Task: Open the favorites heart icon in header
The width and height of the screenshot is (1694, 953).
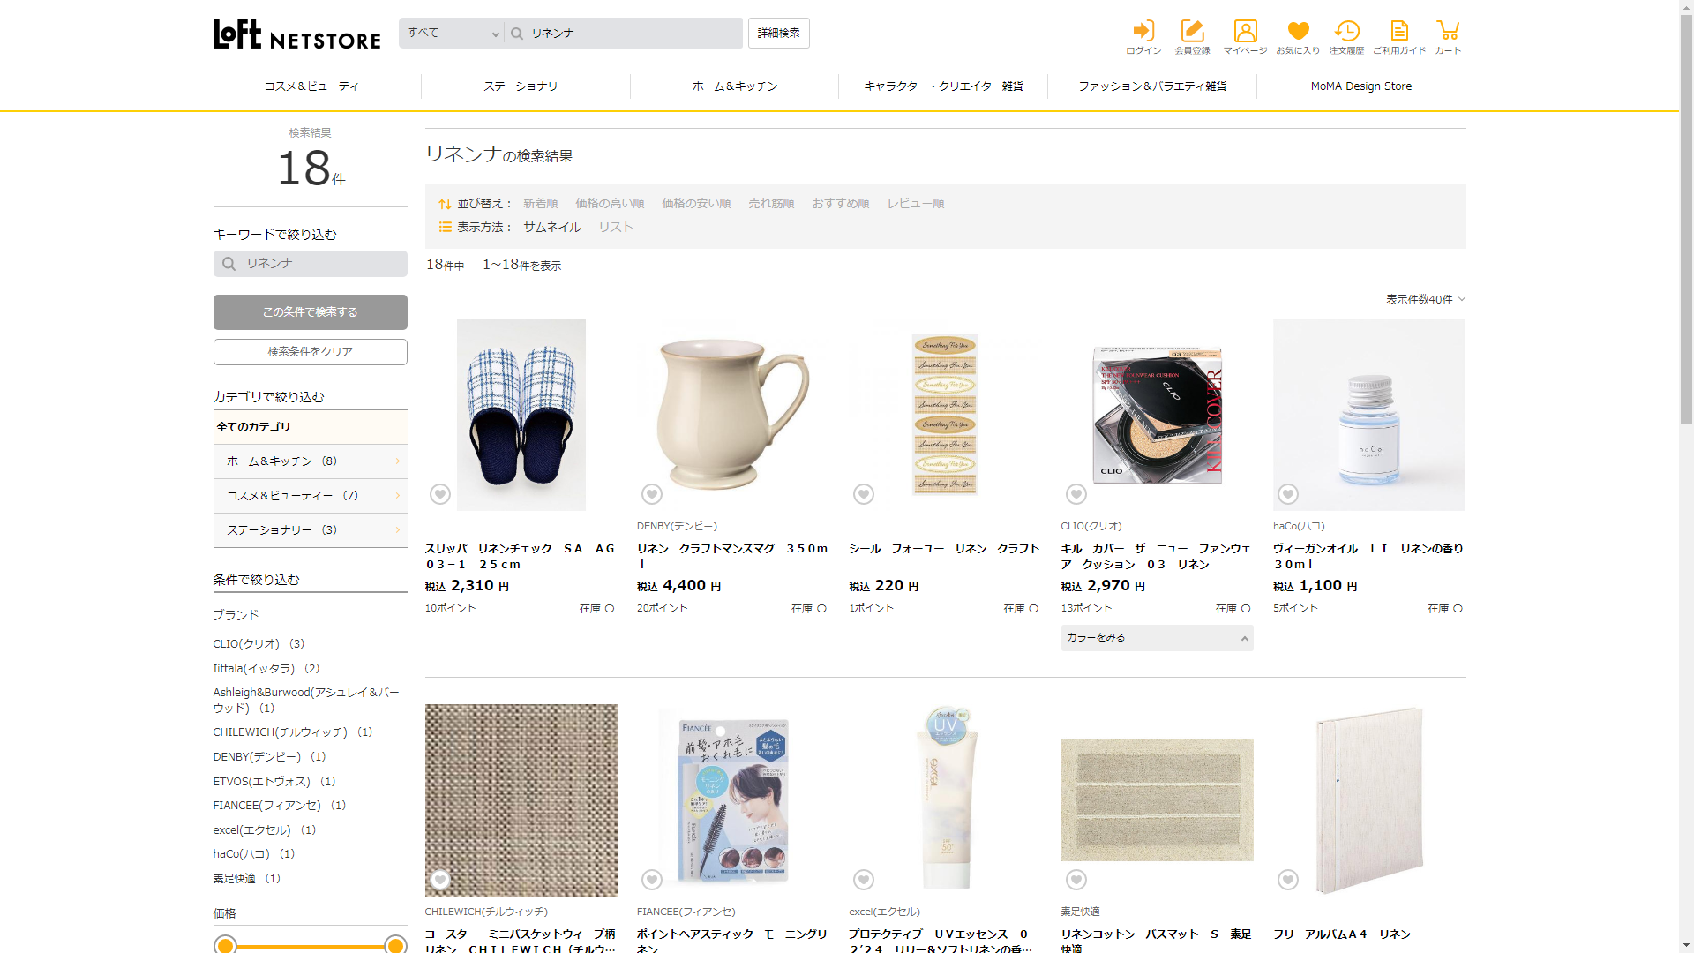Action: [x=1298, y=32]
